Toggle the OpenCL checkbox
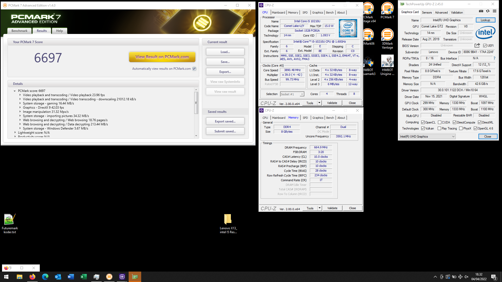 (x=423, y=122)
